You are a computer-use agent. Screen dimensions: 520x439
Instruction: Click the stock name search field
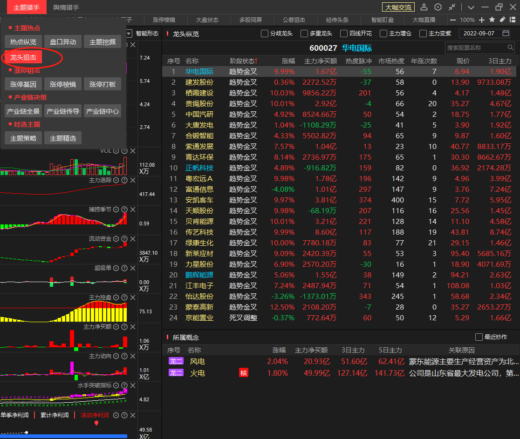pos(479,47)
